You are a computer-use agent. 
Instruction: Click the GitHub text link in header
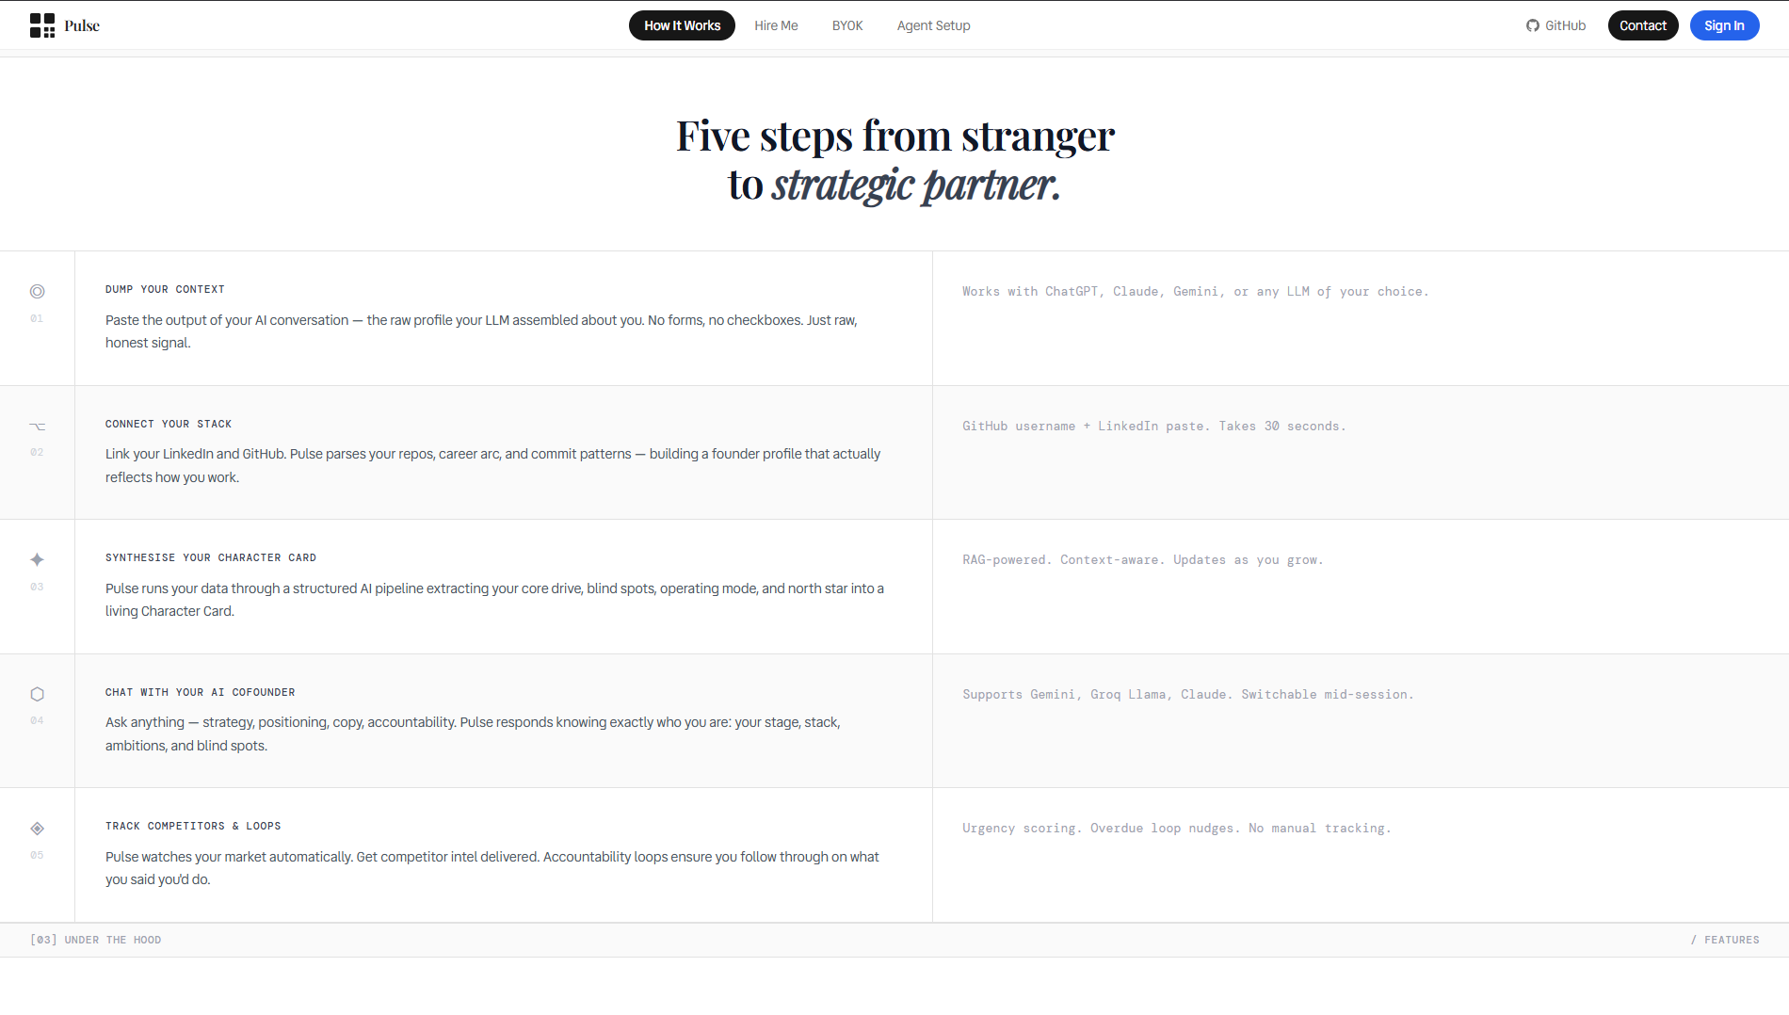pyautogui.click(x=1565, y=25)
